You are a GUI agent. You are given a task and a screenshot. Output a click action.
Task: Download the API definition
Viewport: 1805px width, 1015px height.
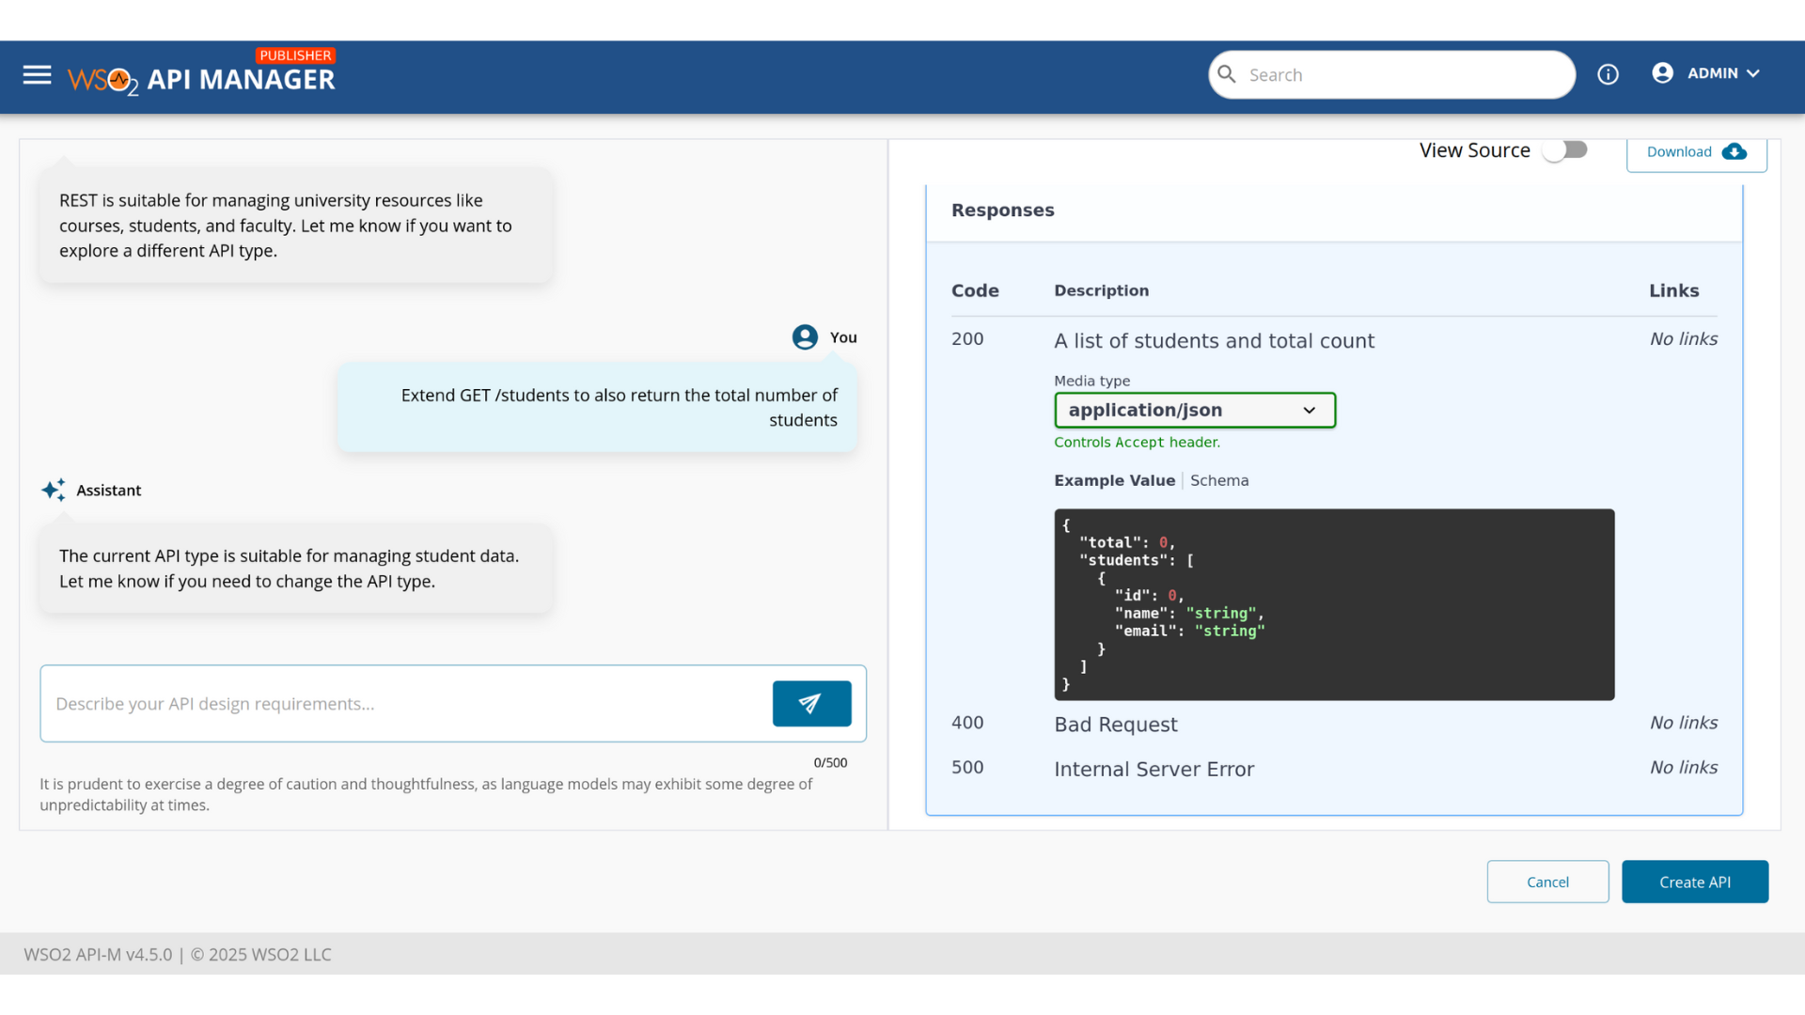click(1696, 152)
